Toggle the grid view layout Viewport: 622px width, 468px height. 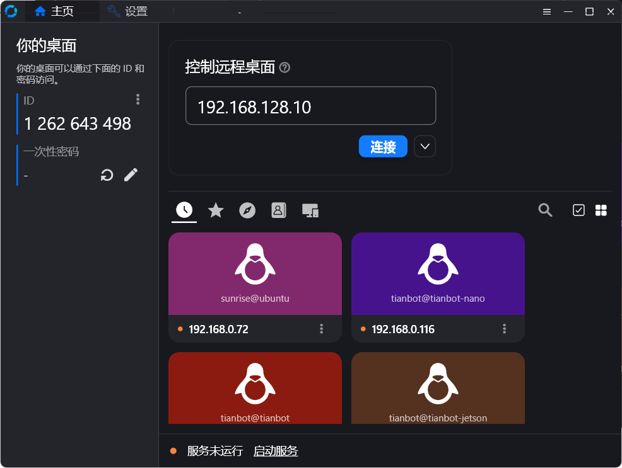(601, 210)
